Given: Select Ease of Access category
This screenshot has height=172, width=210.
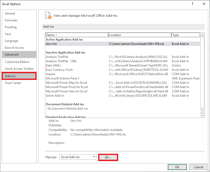Looking at the screenshot, I should (x=19, y=48).
